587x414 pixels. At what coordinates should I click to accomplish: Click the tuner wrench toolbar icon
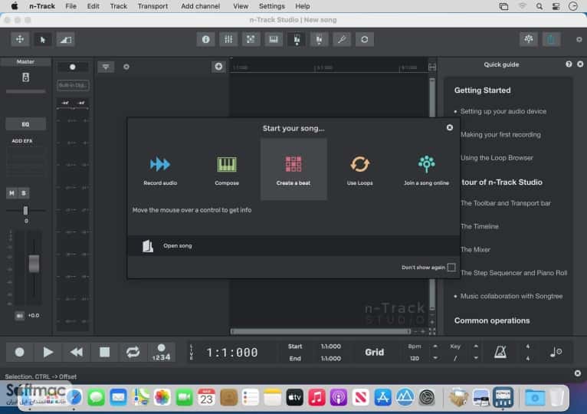(342, 39)
